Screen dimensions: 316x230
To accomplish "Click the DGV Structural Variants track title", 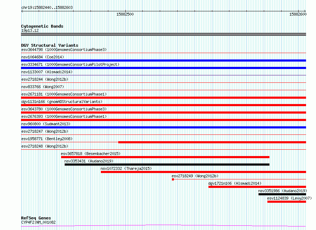I will (50, 45).
